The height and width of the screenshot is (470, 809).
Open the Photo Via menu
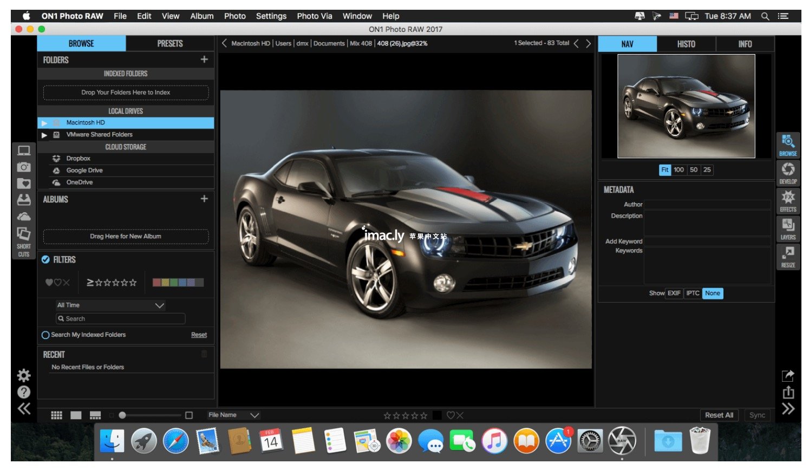pyautogui.click(x=314, y=16)
